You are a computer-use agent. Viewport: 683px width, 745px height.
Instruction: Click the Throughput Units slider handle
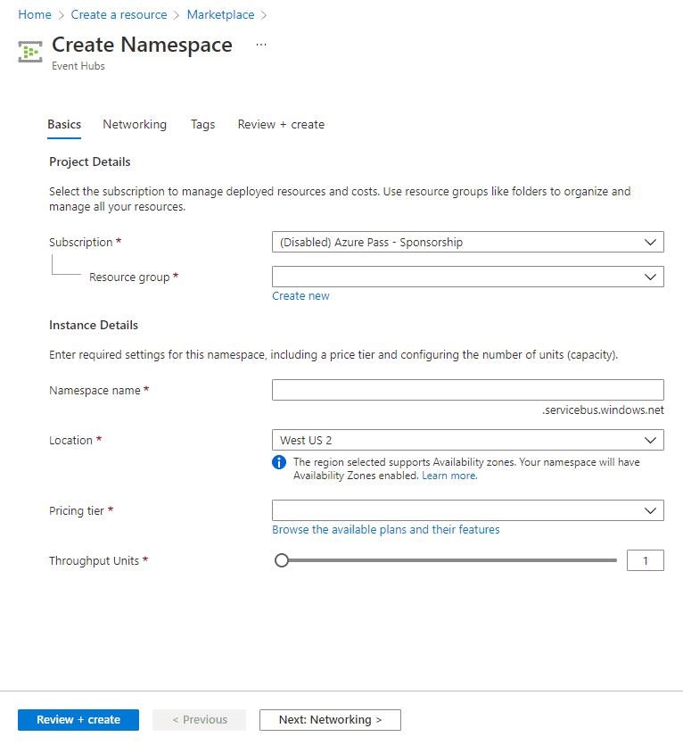(x=282, y=559)
